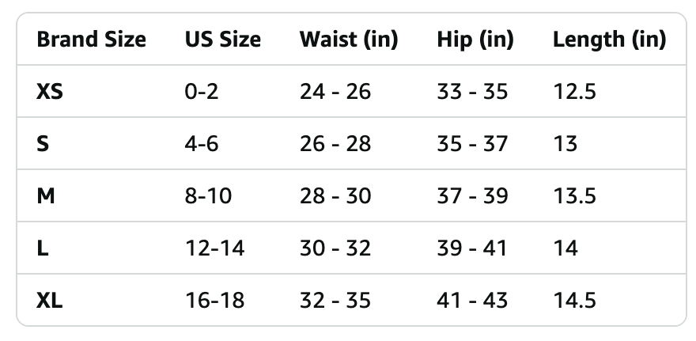Click the 41 - 43 hip value
The height and width of the screenshot is (341, 696).
472,301
